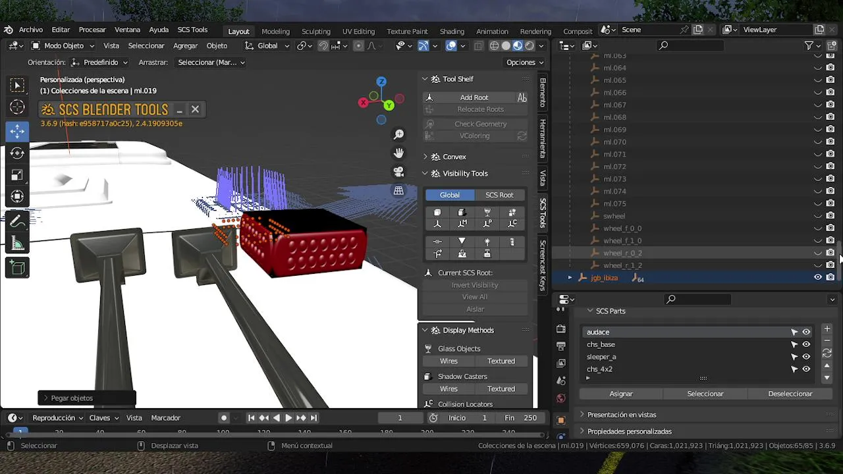Move SCS part up arrow
Viewport: 843px width, 474px height.
[827, 365]
